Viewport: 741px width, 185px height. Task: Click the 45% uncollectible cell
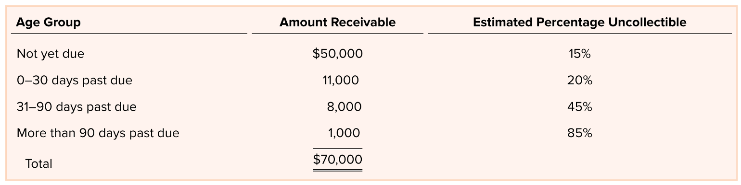(579, 107)
